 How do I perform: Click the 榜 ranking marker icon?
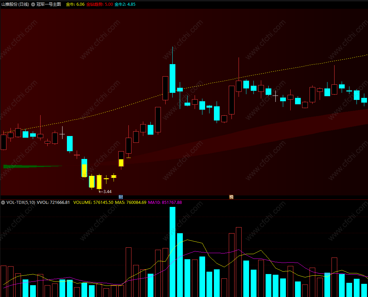tap(231, 197)
